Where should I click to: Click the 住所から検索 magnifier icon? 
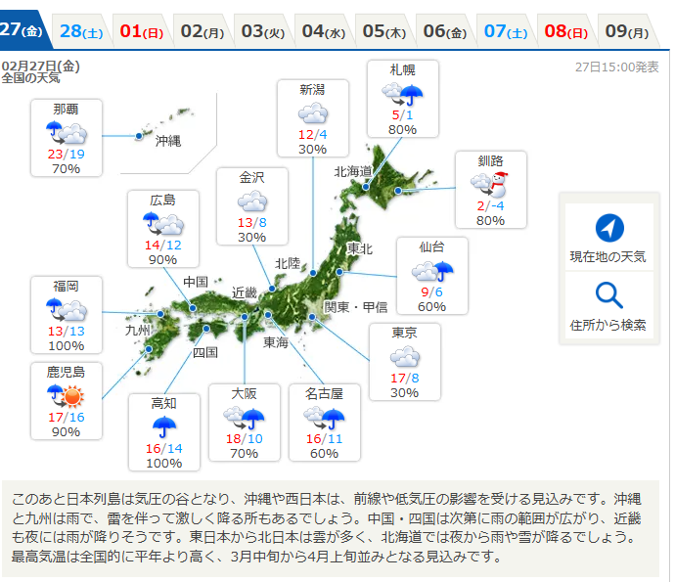point(609,295)
